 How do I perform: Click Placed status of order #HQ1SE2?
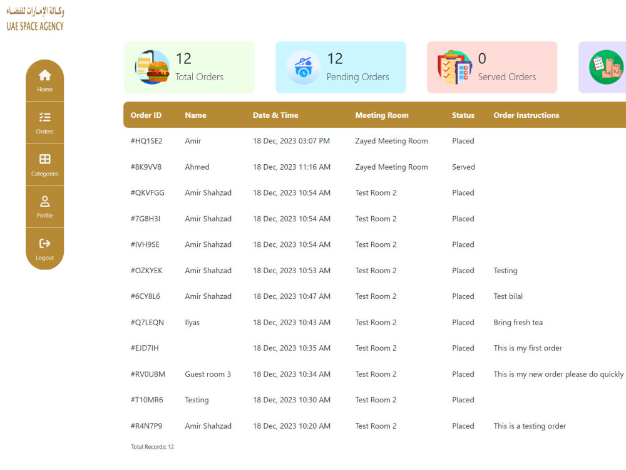pyautogui.click(x=463, y=141)
